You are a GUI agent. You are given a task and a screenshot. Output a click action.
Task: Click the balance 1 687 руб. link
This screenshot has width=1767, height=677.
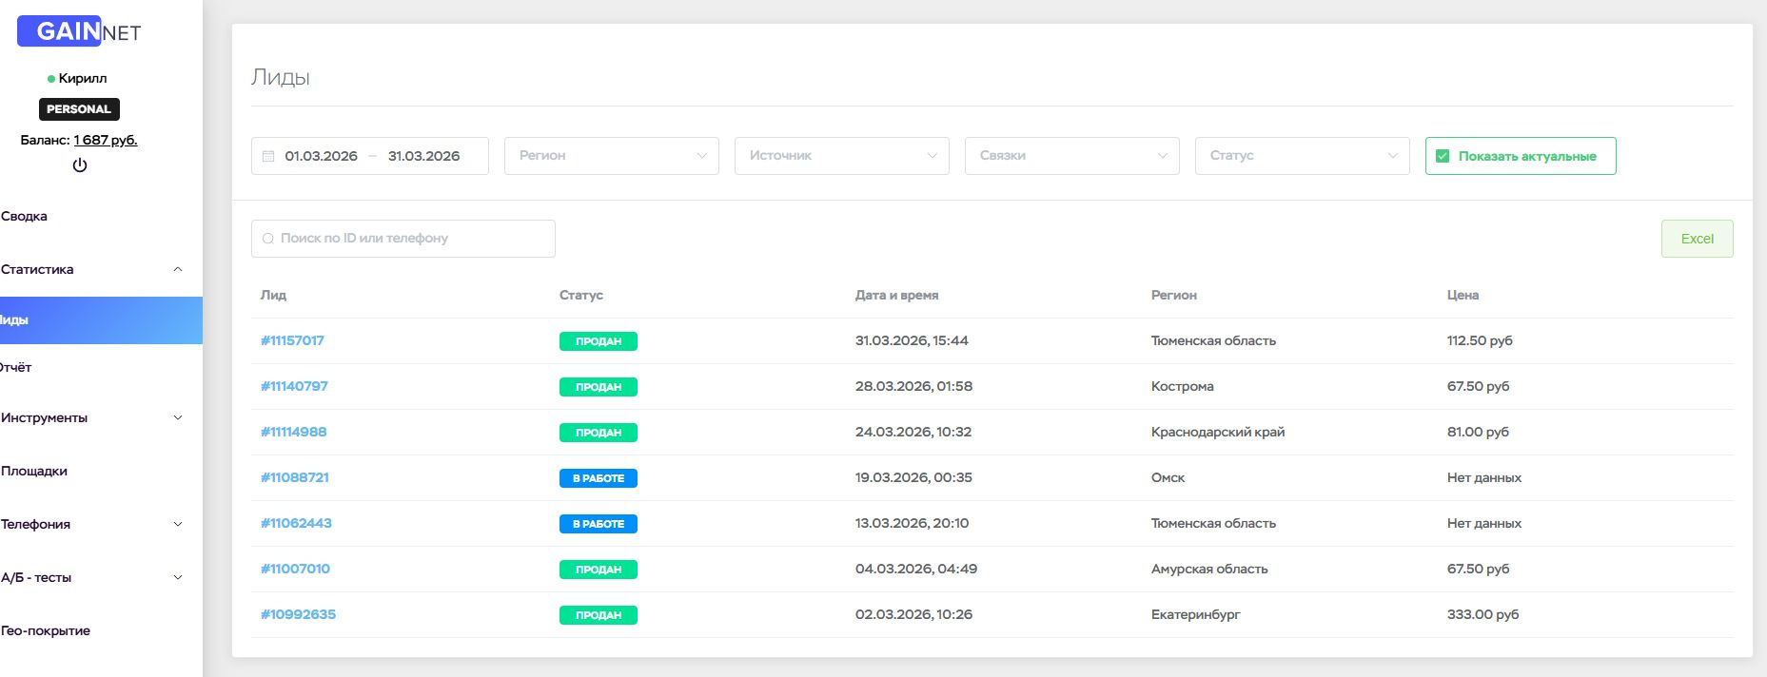(x=106, y=140)
